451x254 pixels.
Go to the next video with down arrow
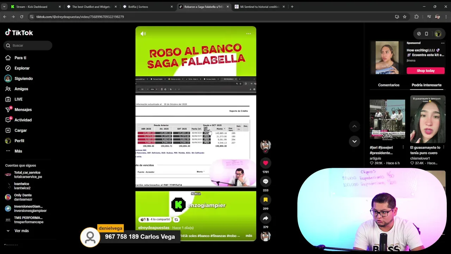(x=354, y=141)
